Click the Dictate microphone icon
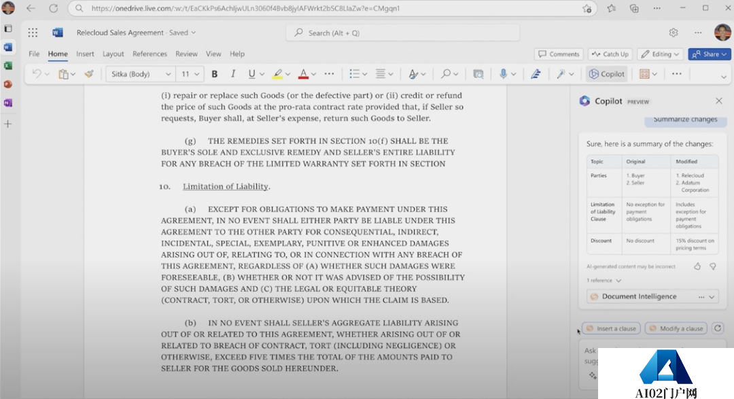The height and width of the screenshot is (399, 734). 504,74
